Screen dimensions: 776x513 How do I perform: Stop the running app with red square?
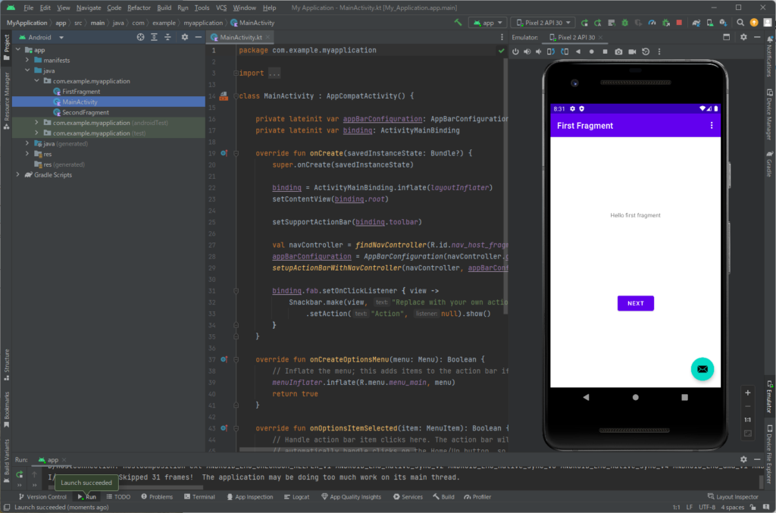pyautogui.click(x=678, y=23)
